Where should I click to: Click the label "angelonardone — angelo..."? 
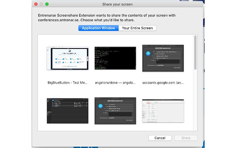point(115,83)
